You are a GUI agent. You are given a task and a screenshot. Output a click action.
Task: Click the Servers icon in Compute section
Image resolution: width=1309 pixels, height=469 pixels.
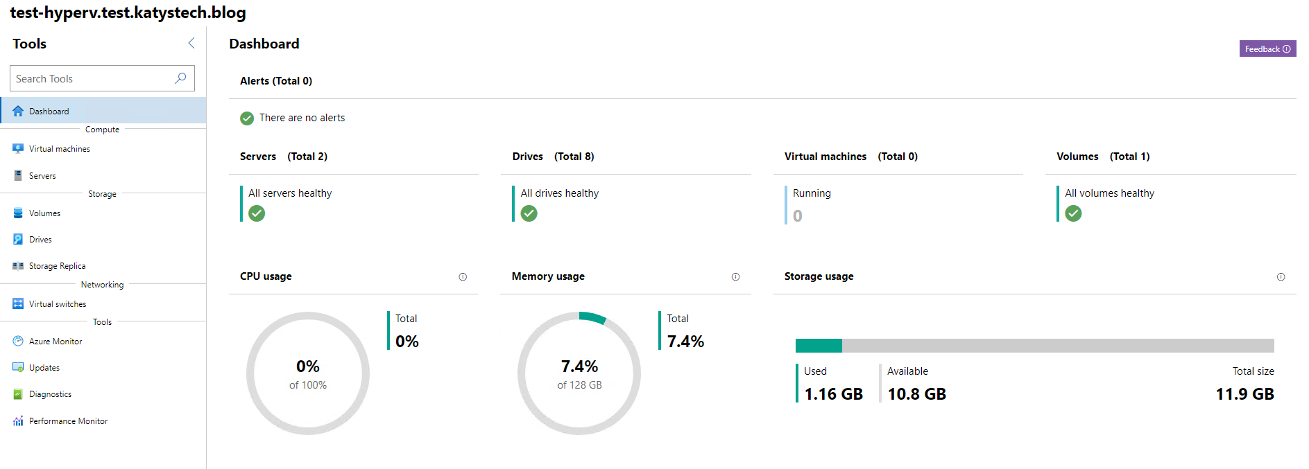click(18, 176)
